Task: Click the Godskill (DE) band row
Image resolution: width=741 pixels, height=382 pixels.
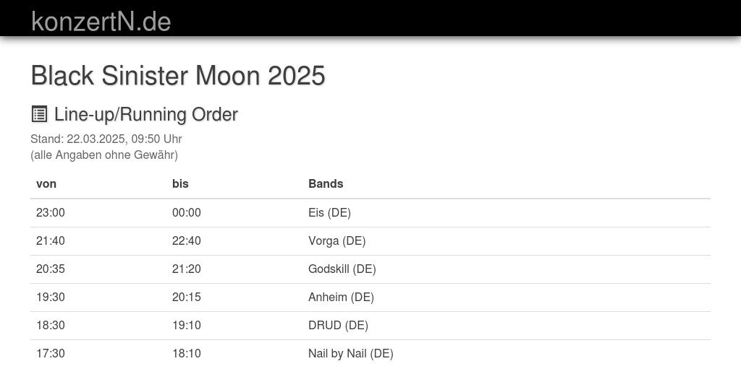Action: 342,269
